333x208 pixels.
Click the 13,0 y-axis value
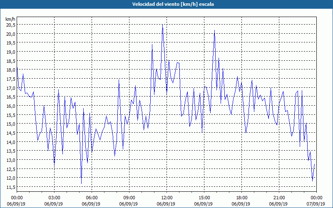(x=11, y=160)
